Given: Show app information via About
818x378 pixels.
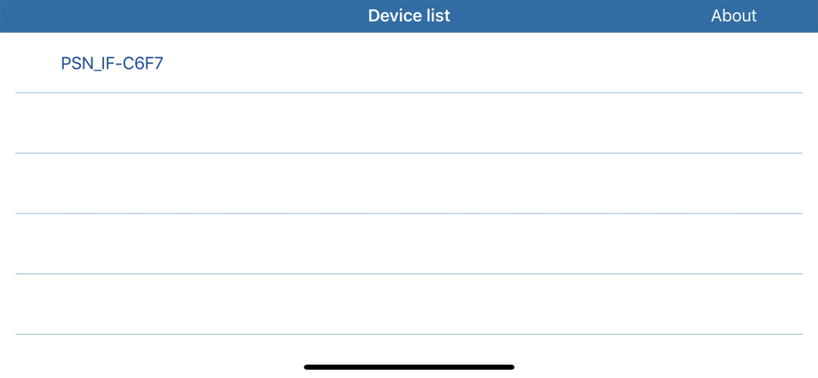Looking at the screenshot, I should [x=734, y=16].
